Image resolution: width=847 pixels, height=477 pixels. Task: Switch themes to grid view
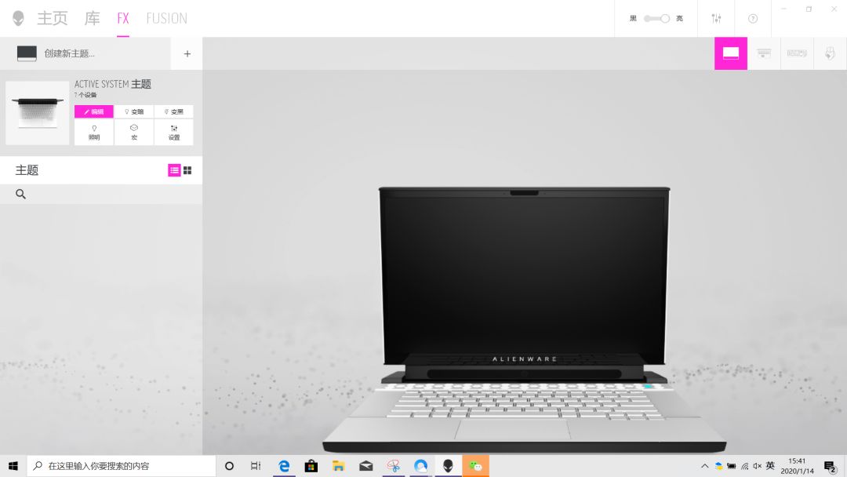click(x=187, y=170)
